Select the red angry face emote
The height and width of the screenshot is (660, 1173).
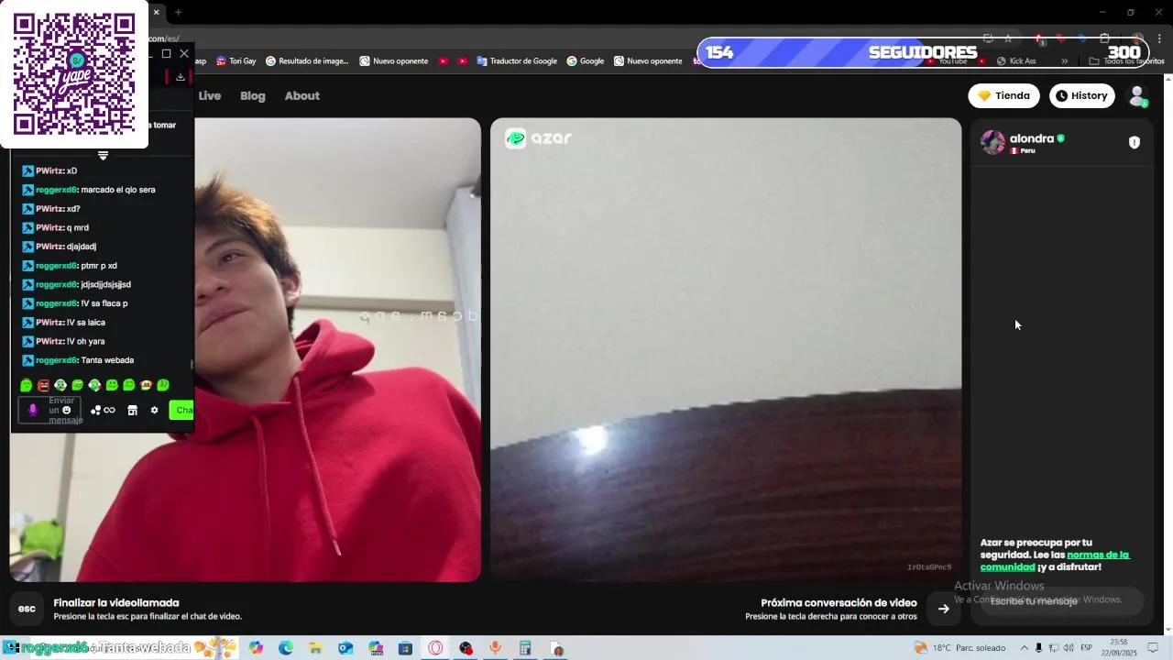[x=43, y=385]
